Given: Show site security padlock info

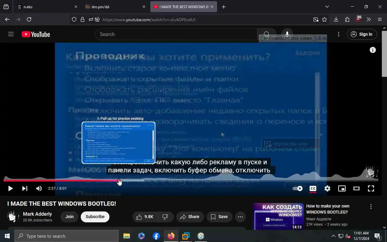Looking at the screenshot, I should (x=82, y=19).
